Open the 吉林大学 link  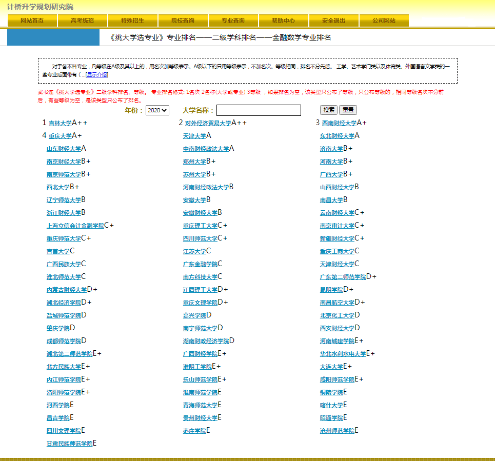click(60, 124)
